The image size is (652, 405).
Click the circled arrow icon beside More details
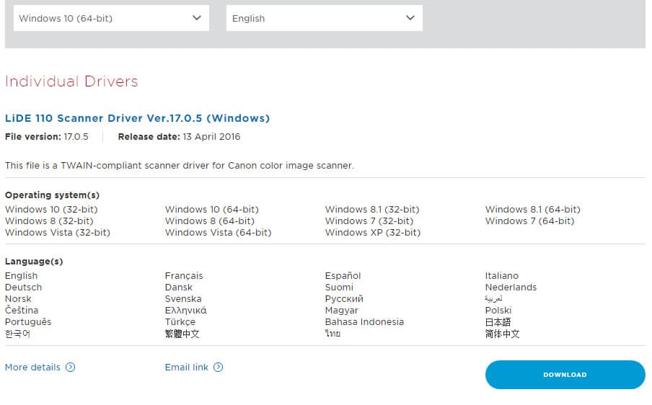click(x=70, y=368)
